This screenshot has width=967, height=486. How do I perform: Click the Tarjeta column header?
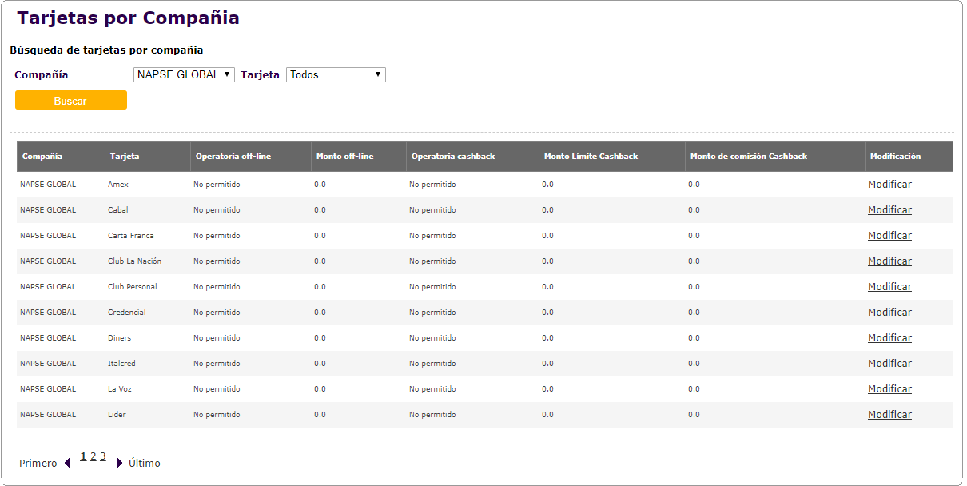coord(125,157)
